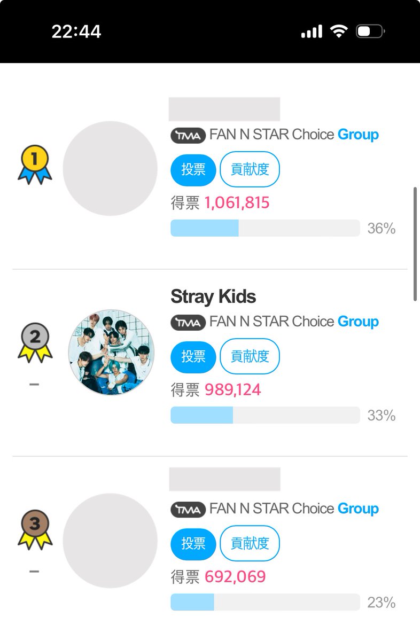Tap the battery icon in the status bar
The height and width of the screenshot is (641, 420).
370,32
